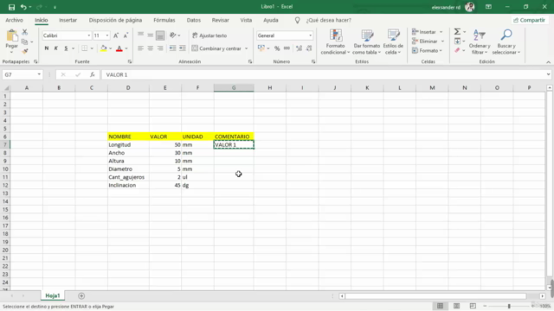Switch to the Fórmulas tab
The height and width of the screenshot is (311, 554).
[x=164, y=20]
